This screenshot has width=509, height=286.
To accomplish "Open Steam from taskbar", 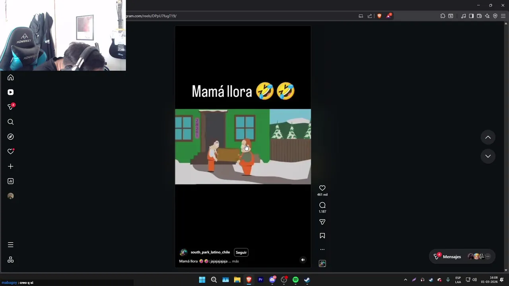I will click(x=307, y=280).
